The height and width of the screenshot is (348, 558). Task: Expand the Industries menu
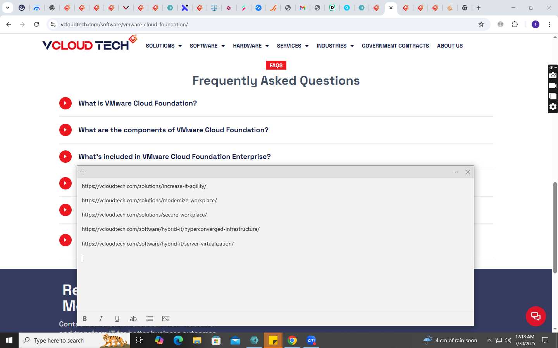point(335,46)
